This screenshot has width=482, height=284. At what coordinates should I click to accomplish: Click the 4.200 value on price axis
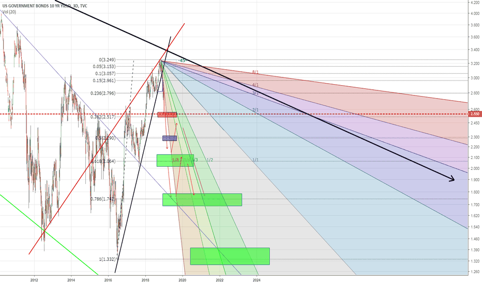point(475,2)
